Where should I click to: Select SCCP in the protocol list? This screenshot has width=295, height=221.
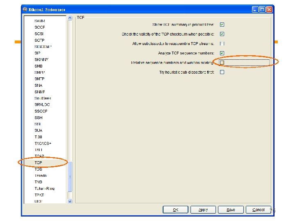[40, 27]
